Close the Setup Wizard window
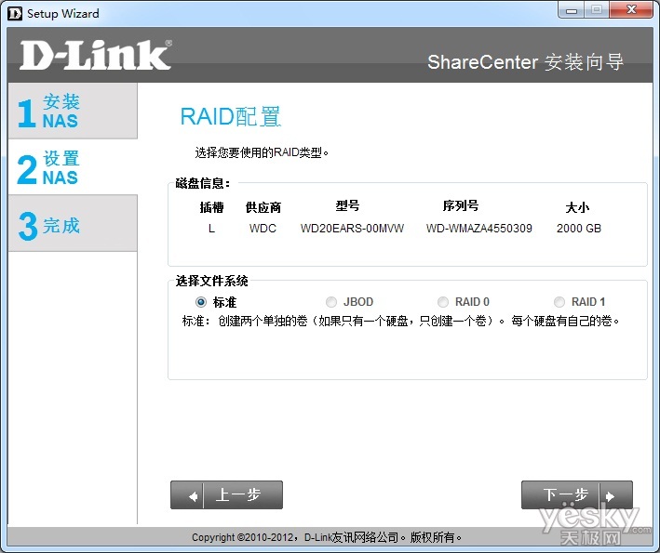This screenshot has height=553, width=660. (631, 10)
